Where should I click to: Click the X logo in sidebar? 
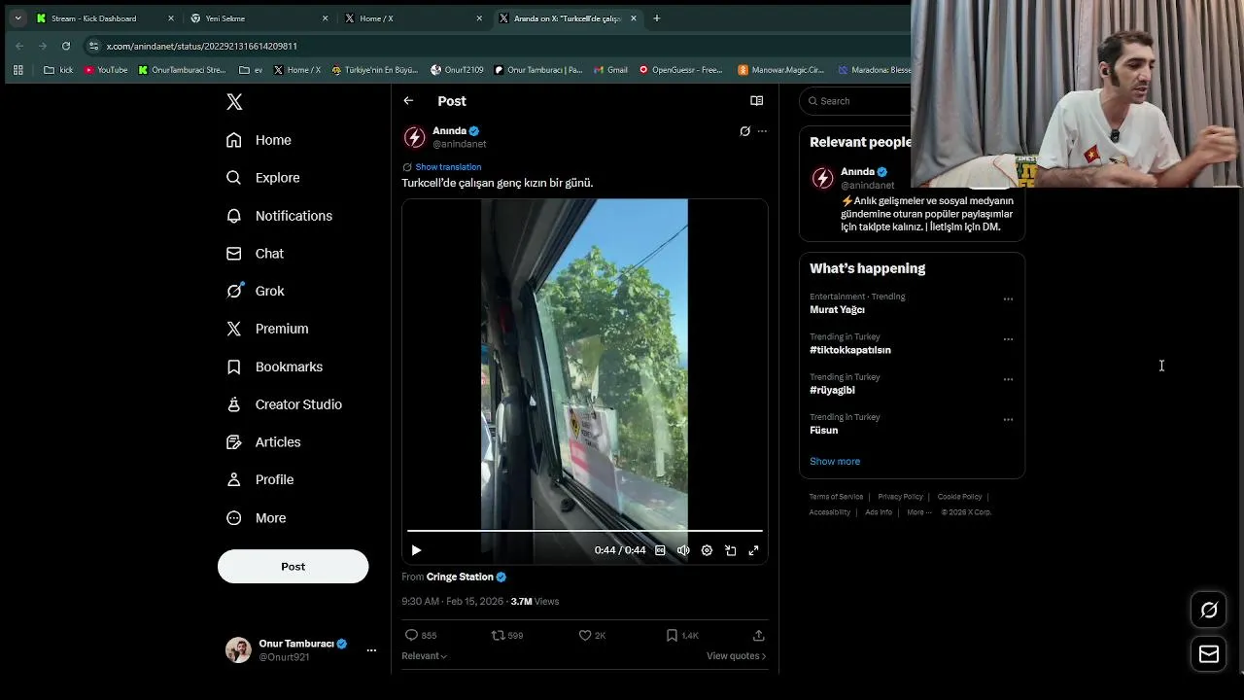(234, 101)
